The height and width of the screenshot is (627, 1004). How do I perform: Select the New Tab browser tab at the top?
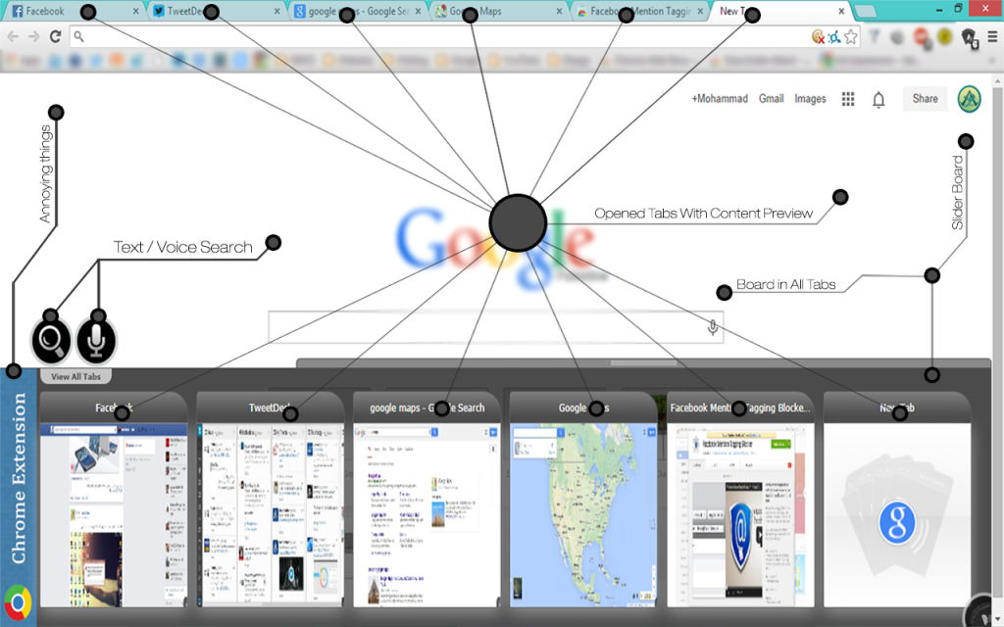[781, 11]
